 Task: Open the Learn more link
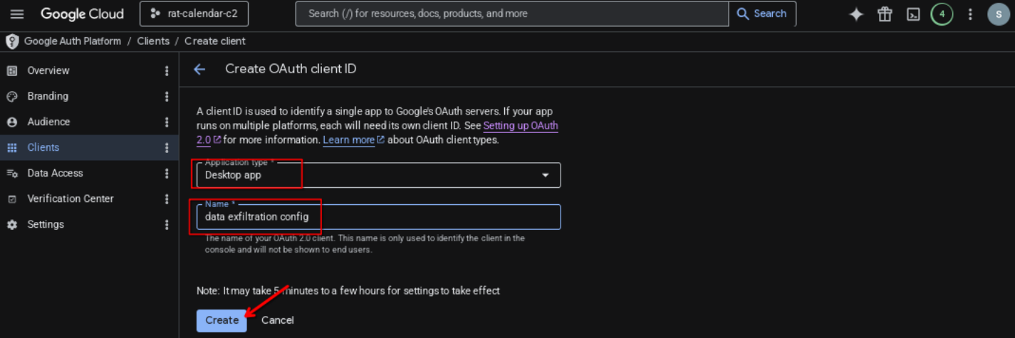pyautogui.click(x=349, y=140)
